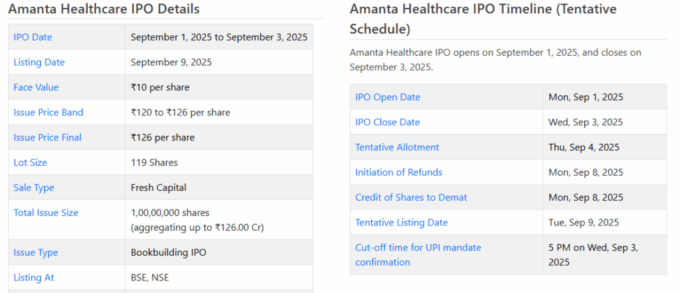Open the Tentative Allotment link
Screen dimensions: 680x293
pos(397,147)
